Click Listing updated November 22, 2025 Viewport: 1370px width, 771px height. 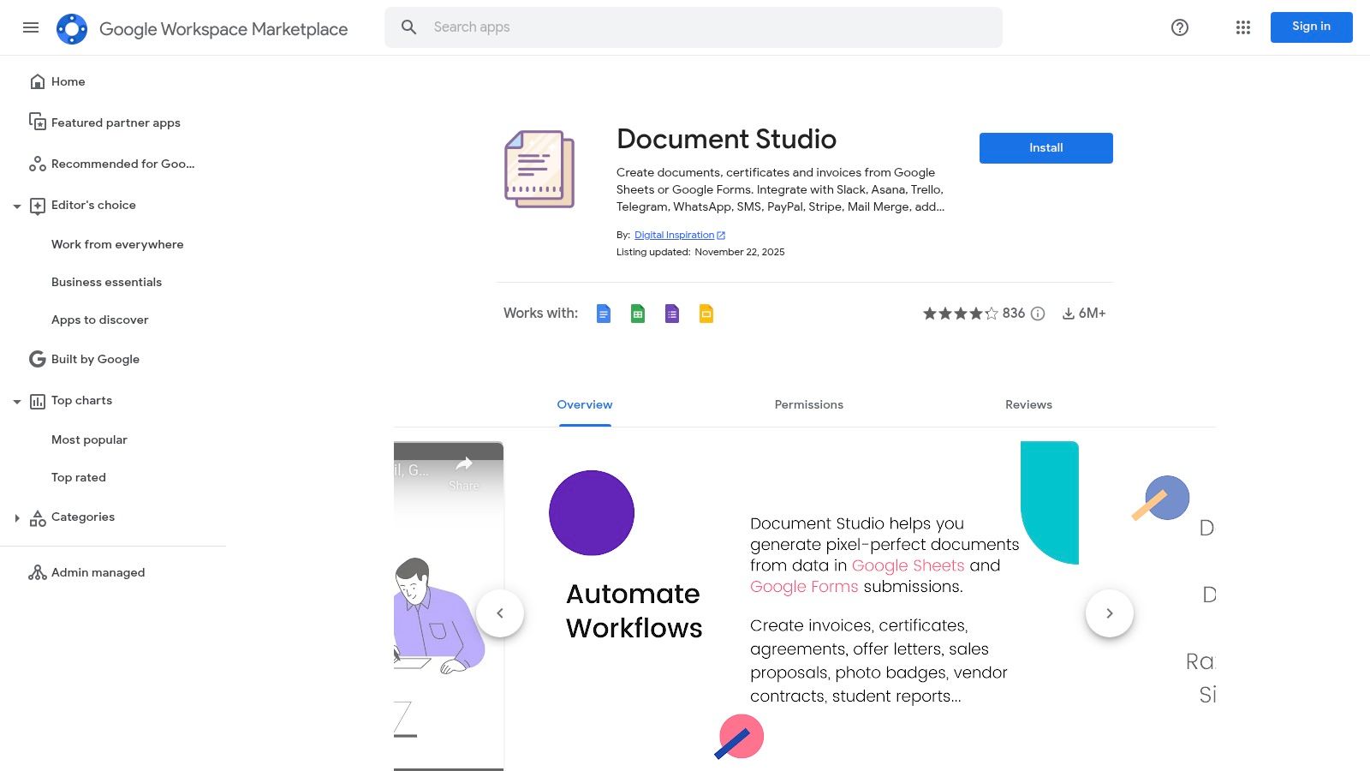click(700, 252)
